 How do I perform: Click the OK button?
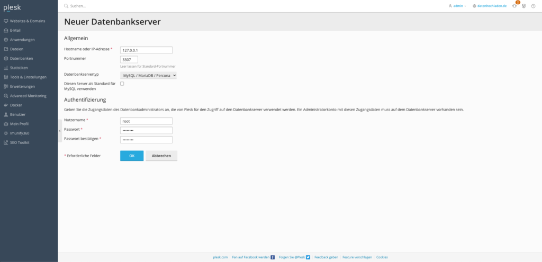click(x=132, y=156)
